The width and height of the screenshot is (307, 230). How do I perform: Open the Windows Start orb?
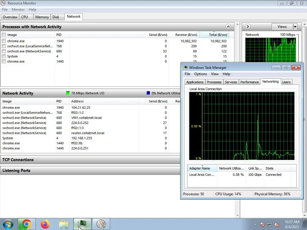8,224
